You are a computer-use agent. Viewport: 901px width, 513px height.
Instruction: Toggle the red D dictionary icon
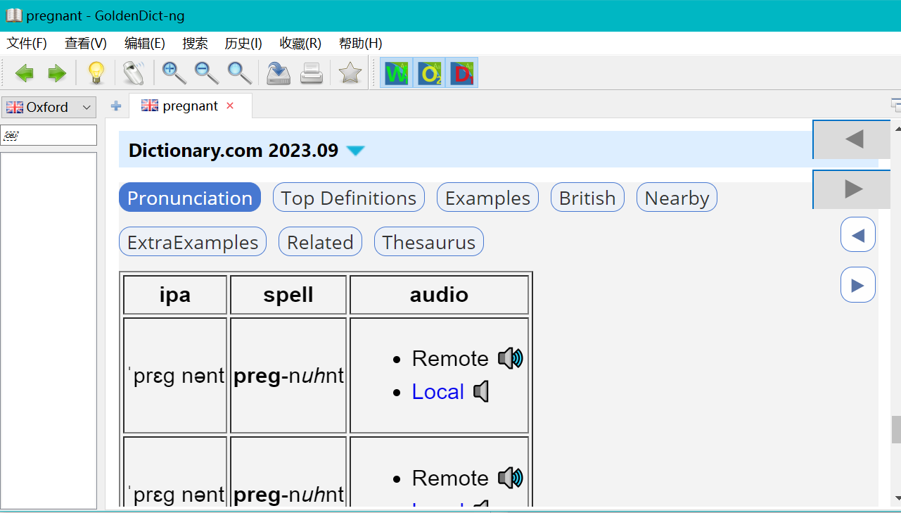pyautogui.click(x=461, y=72)
